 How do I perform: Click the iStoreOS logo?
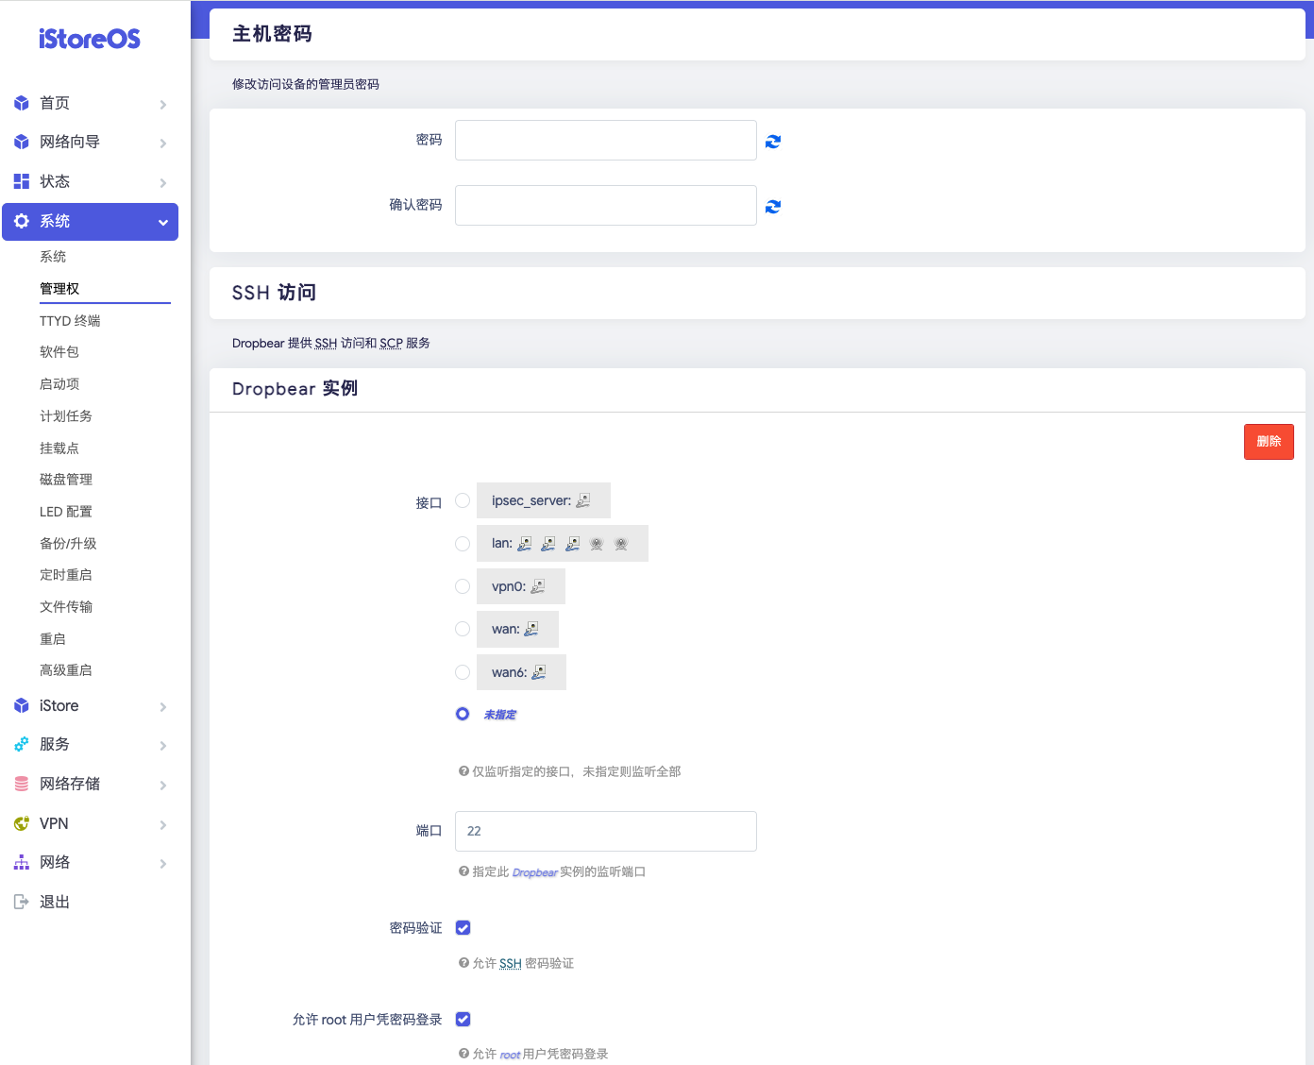point(90,39)
